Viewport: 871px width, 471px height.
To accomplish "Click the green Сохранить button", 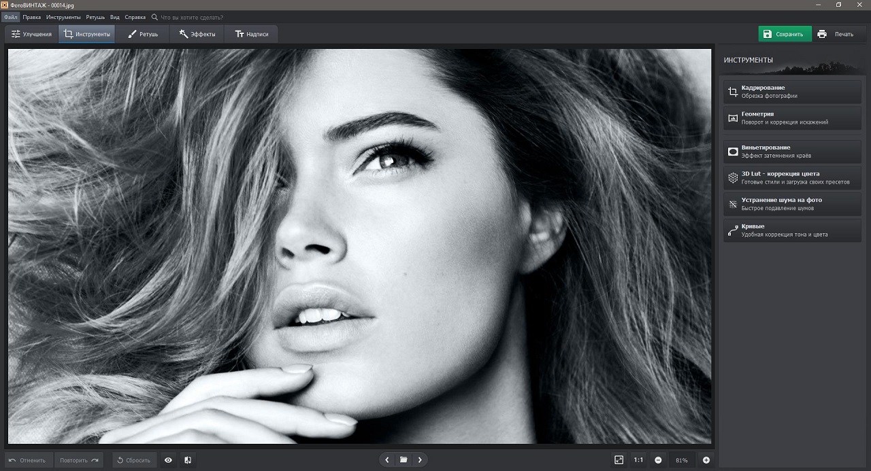I will (785, 34).
